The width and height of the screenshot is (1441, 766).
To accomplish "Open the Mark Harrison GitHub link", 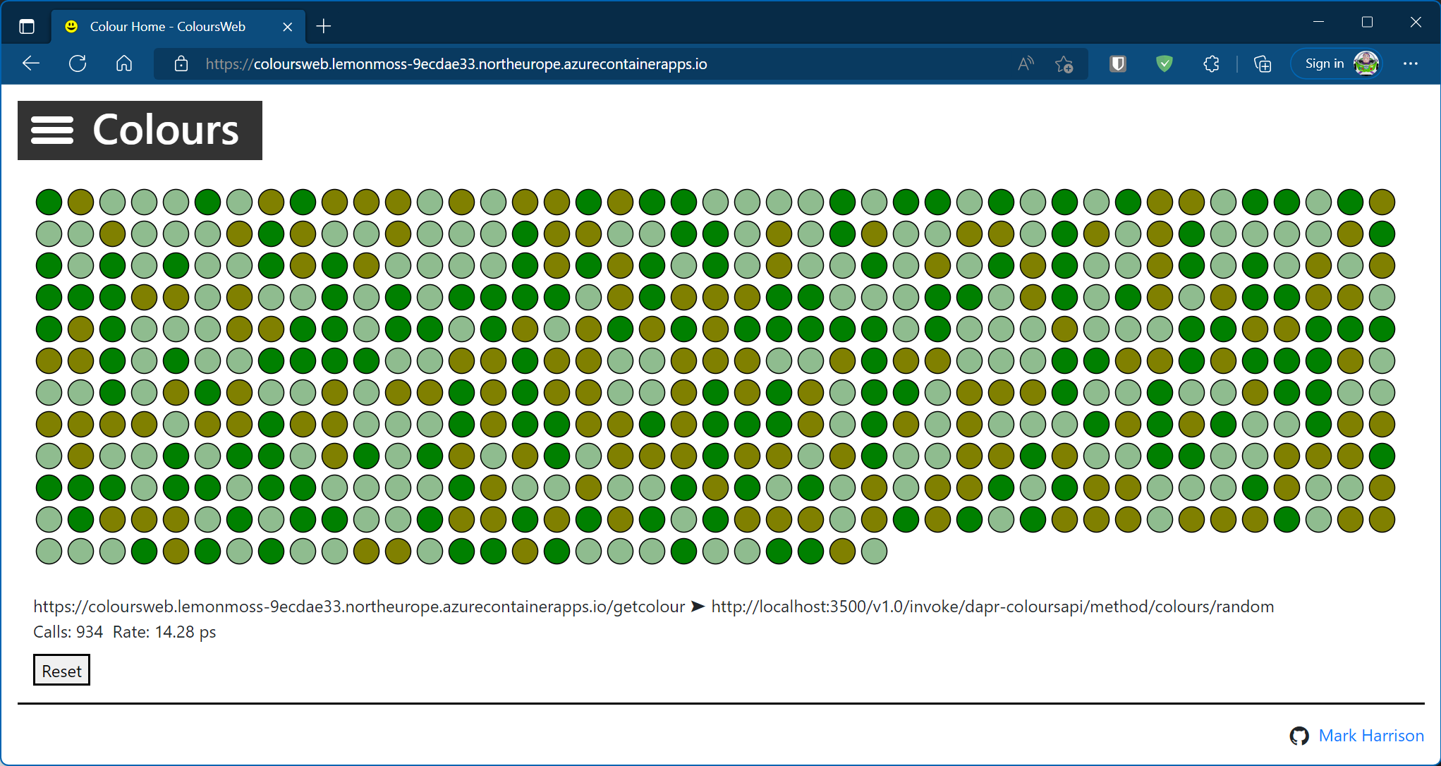I will pyautogui.click(x=1370, y=736).
